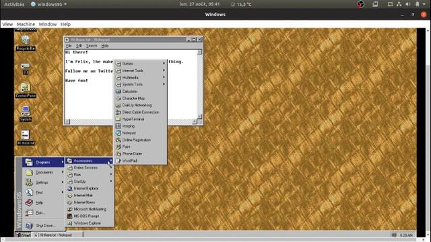This screenshot has height=242, width=431.
Task: Open MS-DOS Prompt
Action: pyautogui.click(x=90, y=216)
